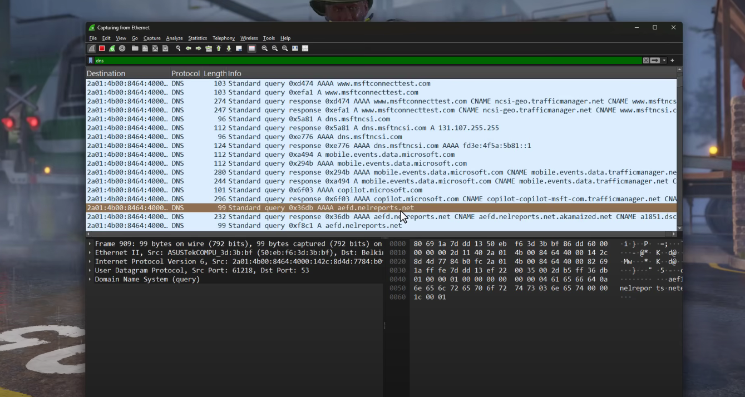The image size is (745, 397).
Task: Click into the display filter field containing dns
Action: coord(368,61)
